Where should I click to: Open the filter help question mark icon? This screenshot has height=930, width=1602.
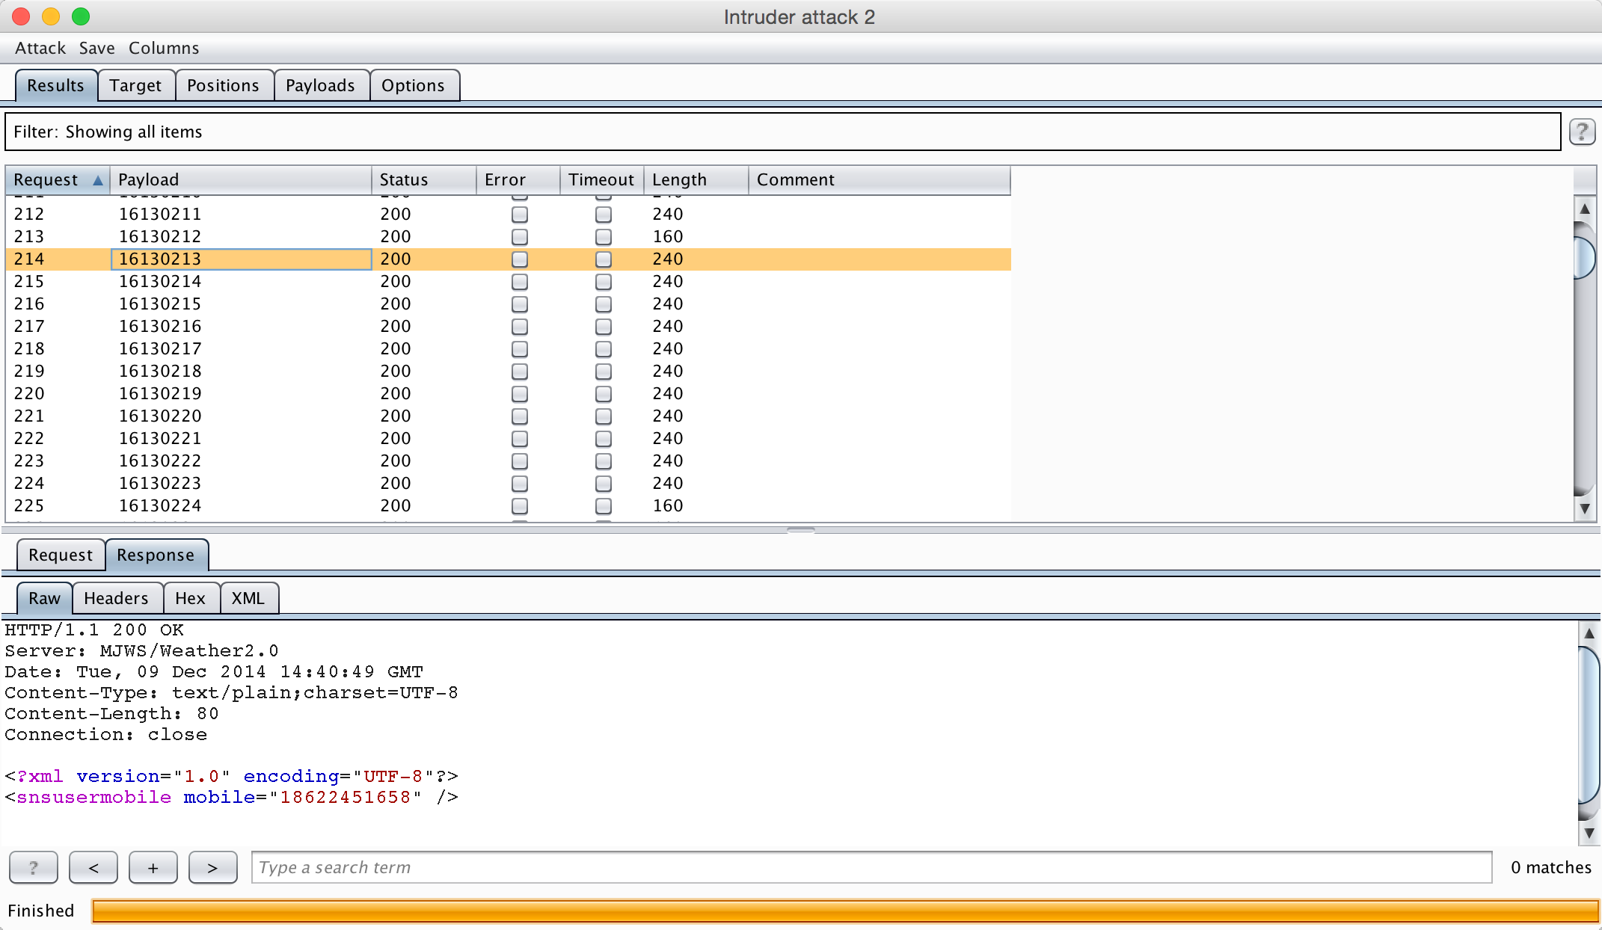coord(1581,132)
